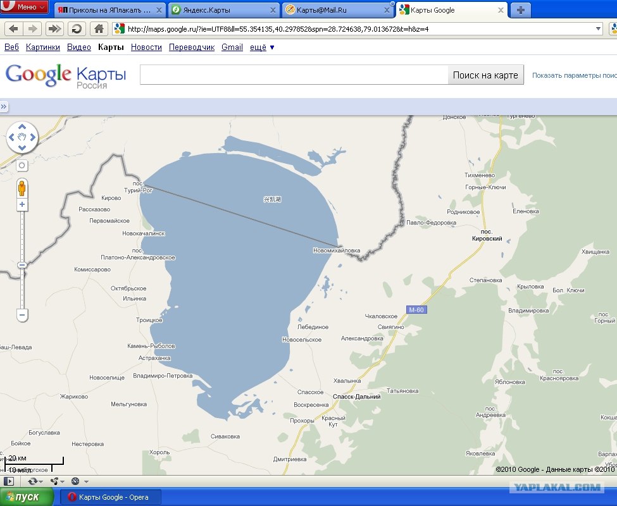This screenshot has width=617, height=506.
Task: Click Карты Google - Opera taskbar button
Action: pyautogui.click(x=110, y=497)
